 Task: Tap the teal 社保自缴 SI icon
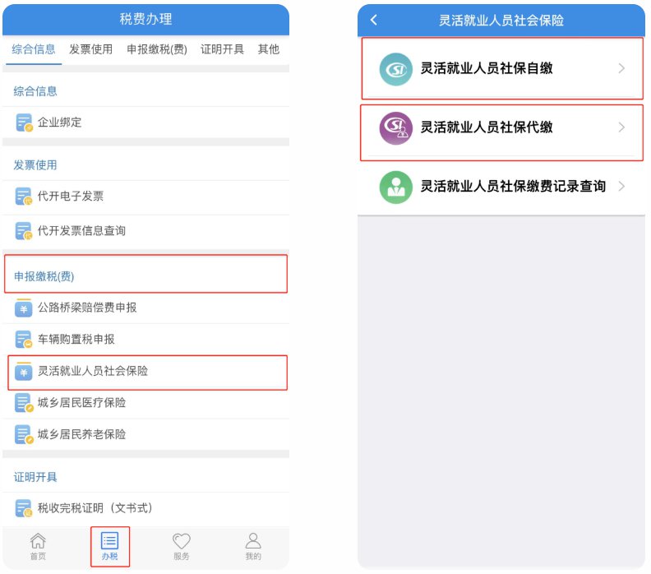[x=395, y=69]
